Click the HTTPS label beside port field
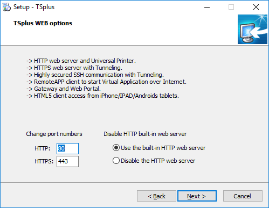Screen dimensions: 269x208 coord(44,161)
